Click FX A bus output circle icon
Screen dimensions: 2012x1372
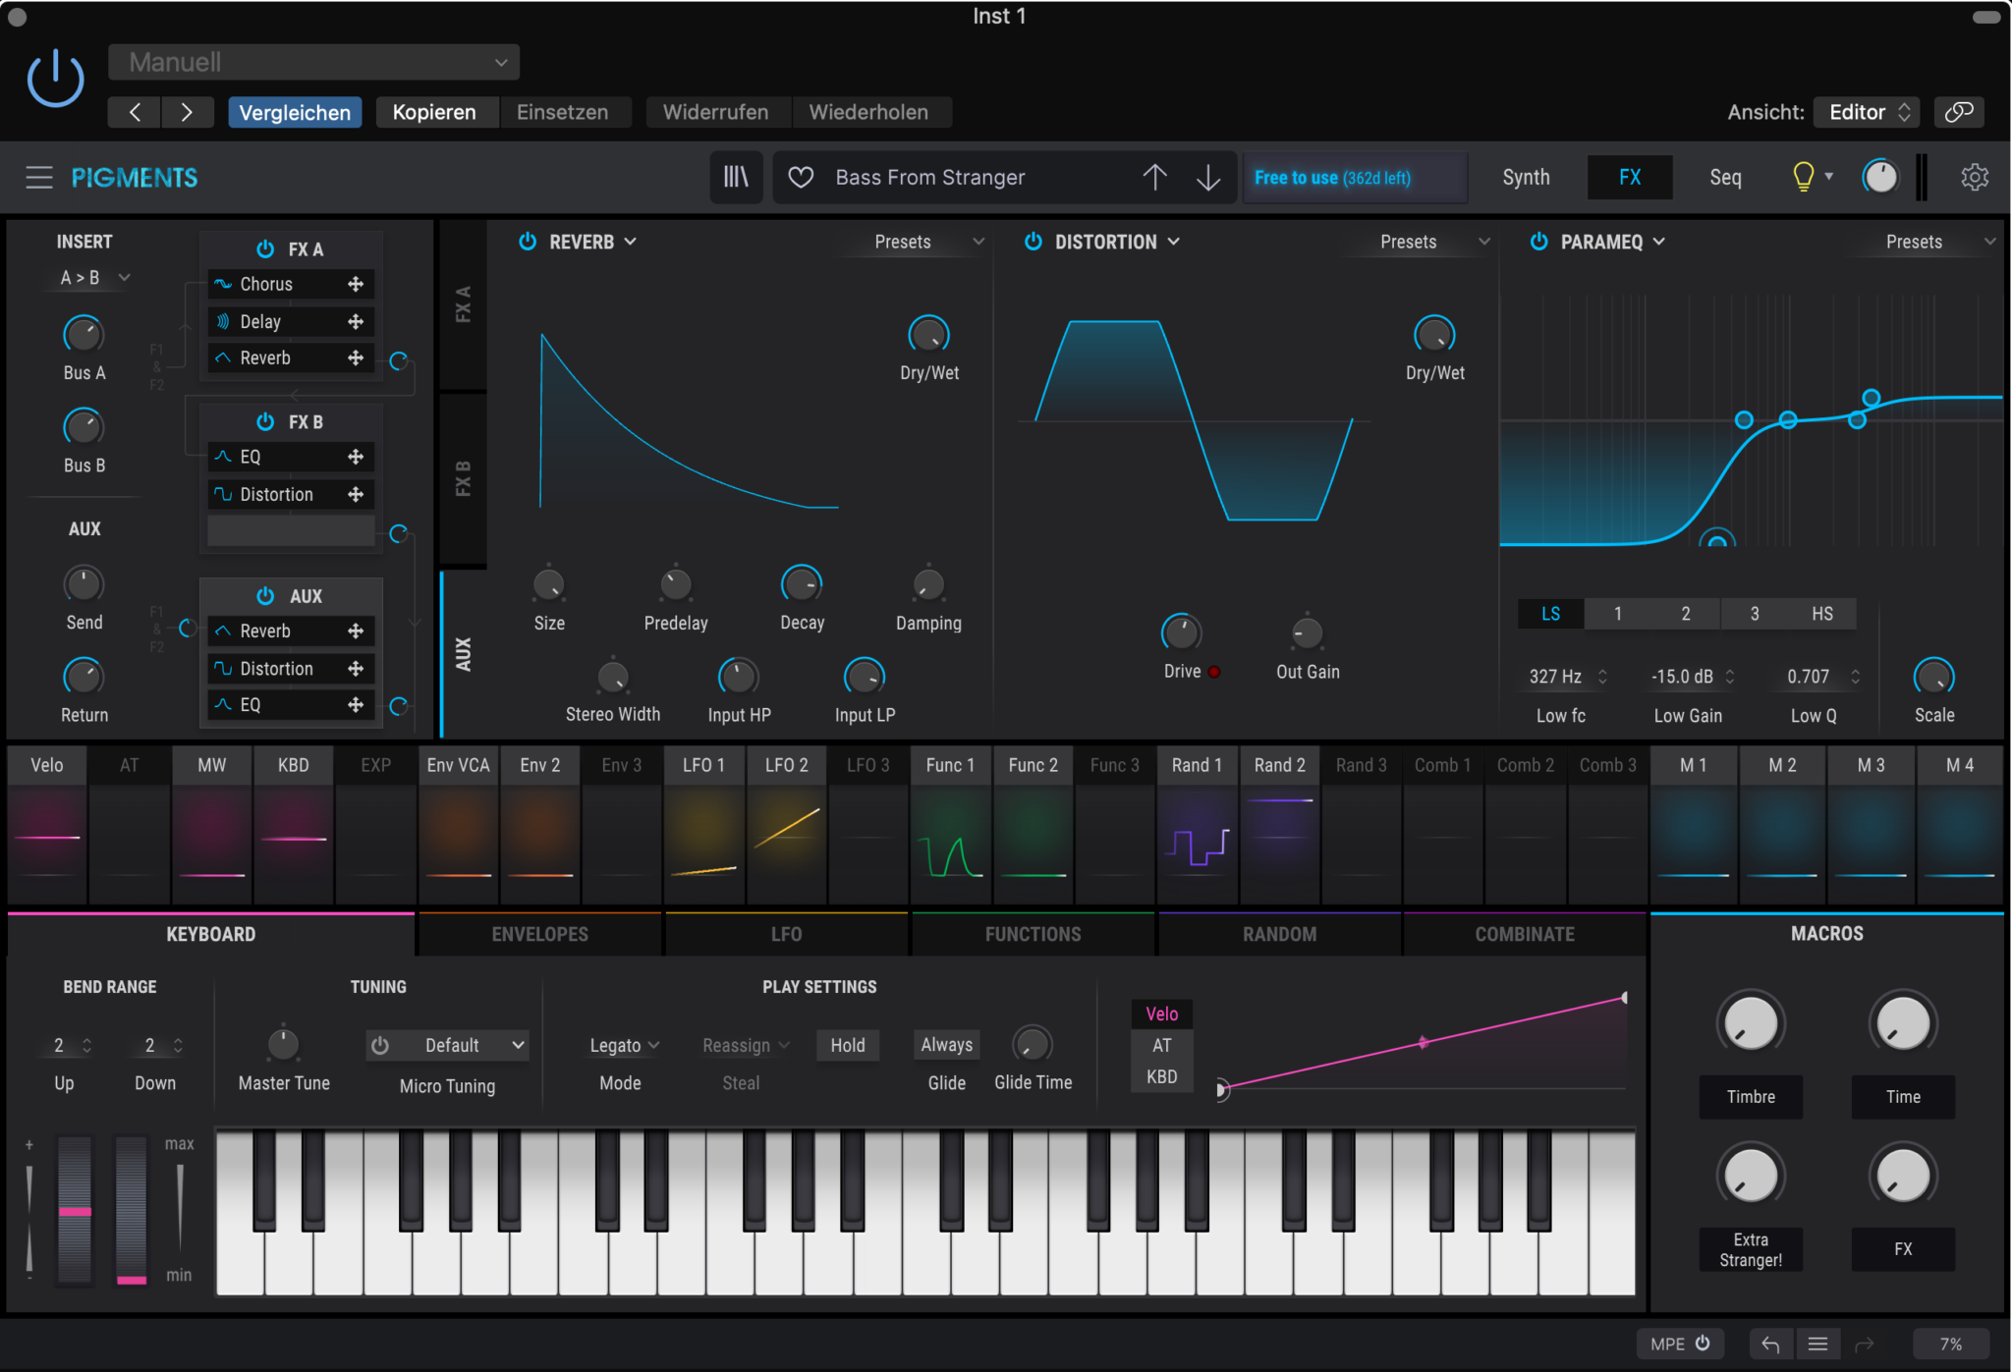[398, 360]
